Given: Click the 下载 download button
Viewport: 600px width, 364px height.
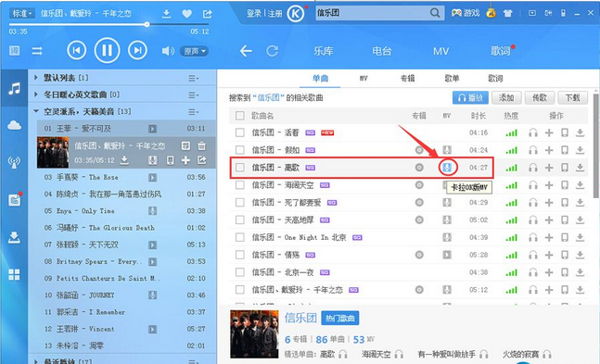Looking at the screenshot, I should point(573,98).
